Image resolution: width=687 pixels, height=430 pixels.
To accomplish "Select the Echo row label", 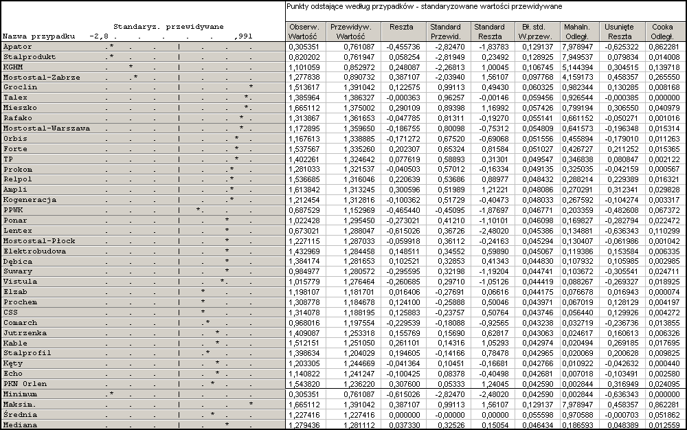I will [x=12, y=374].
